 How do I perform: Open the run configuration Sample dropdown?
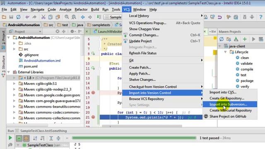113,17
